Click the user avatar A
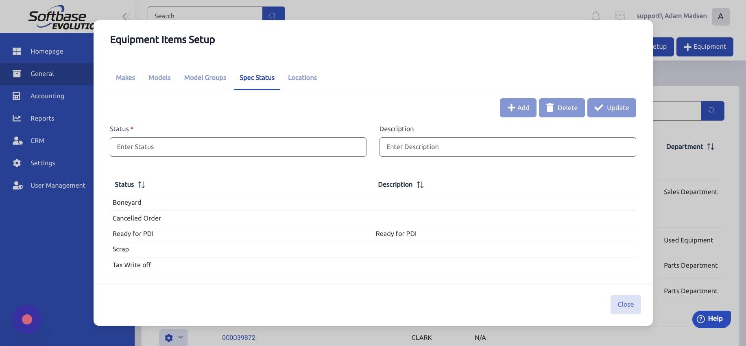Viewport: 746px width, 346px height. [720, 16]
